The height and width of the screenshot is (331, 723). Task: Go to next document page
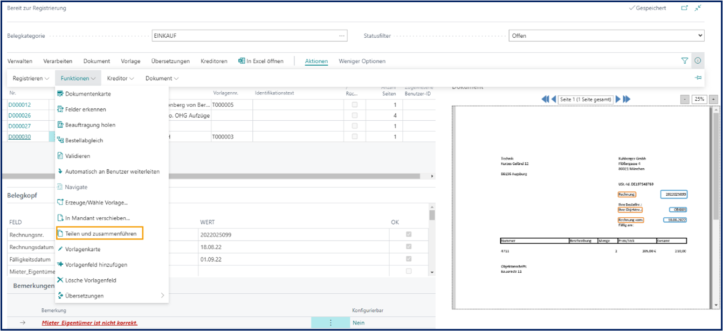[618, 99]
